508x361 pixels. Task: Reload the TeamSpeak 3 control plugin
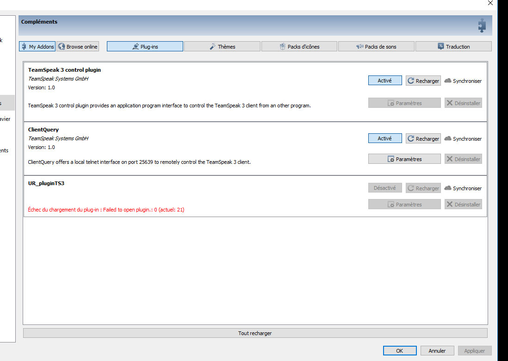click(x=423, y=81)
